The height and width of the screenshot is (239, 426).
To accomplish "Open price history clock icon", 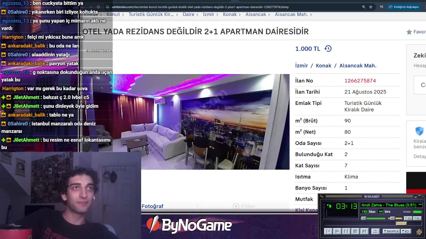I will (x=328, y=48).
